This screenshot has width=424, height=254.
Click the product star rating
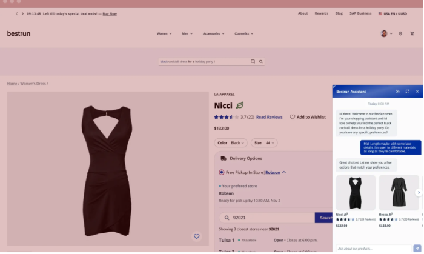coord(226,117)
